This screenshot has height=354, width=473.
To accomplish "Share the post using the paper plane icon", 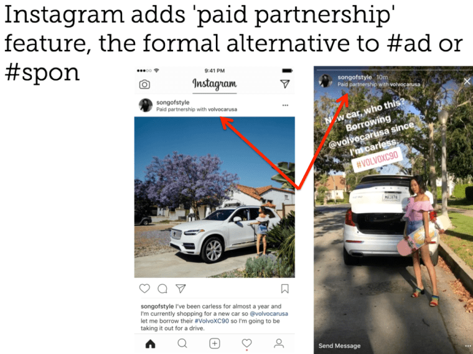I will [x=180, y=289].
